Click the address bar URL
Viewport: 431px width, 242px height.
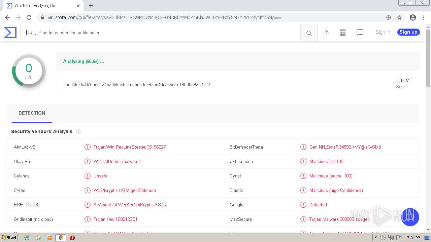tap(164, 17)
